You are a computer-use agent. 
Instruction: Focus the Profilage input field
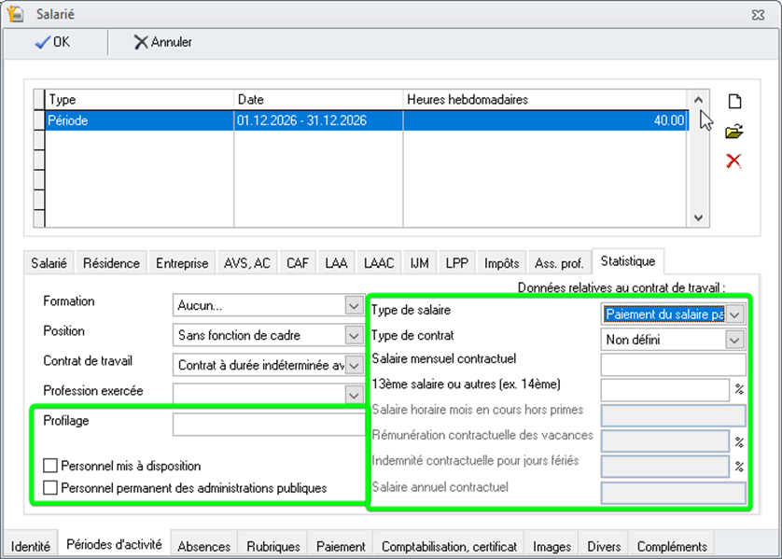(268, 425)
